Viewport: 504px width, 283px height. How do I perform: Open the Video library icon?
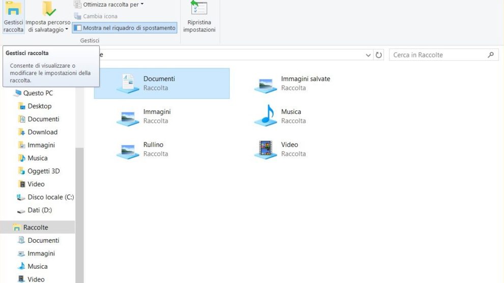click(x=265, y=149)
